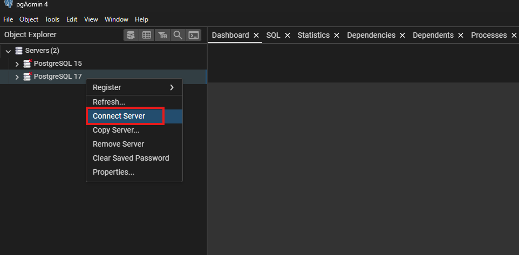The width and height of the screenshot is (519, 255).
Task: Expand the PostgreSQL 17 server node
Action: click(17, 77)
